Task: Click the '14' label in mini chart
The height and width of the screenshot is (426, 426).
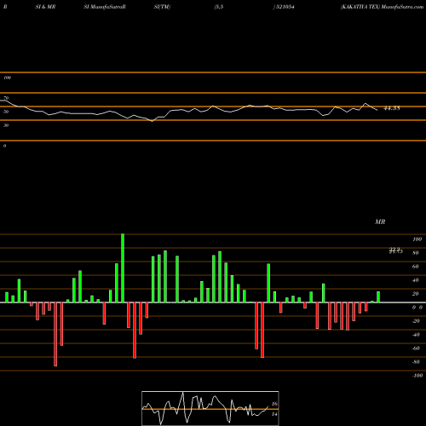Action: [274, 414]
